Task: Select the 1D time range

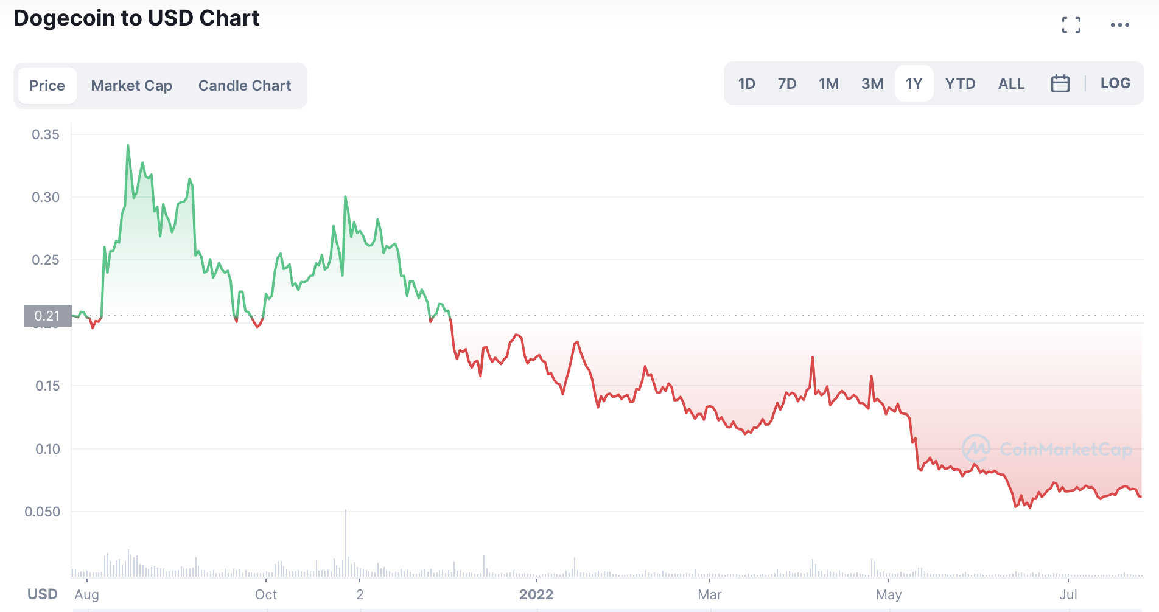Action: [747, 83]
